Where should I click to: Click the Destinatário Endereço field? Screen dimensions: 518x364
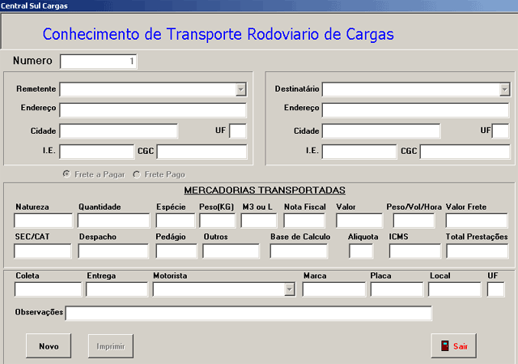pyautogui.click(x=415, y=110)
